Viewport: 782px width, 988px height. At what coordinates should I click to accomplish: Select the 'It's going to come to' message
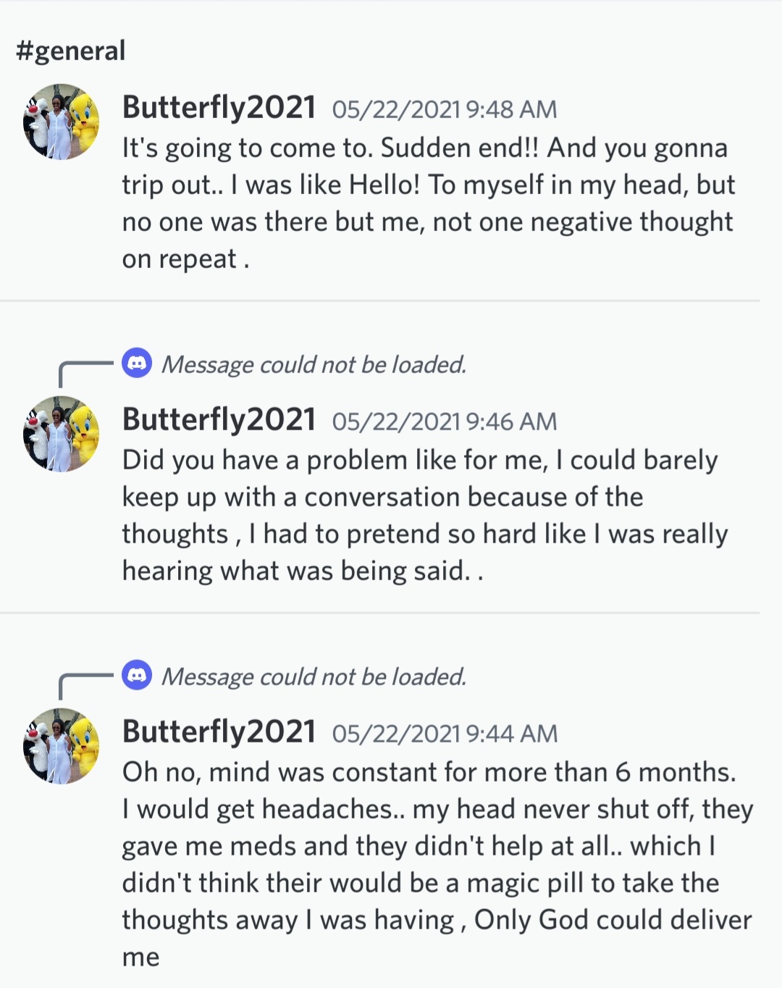click(x=427, y=203)
